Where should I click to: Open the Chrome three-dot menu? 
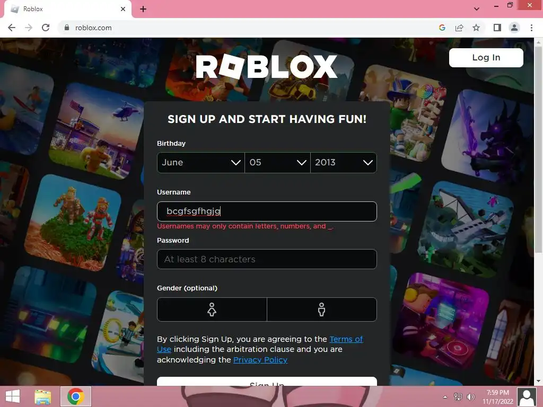click(x=531, y=28)
